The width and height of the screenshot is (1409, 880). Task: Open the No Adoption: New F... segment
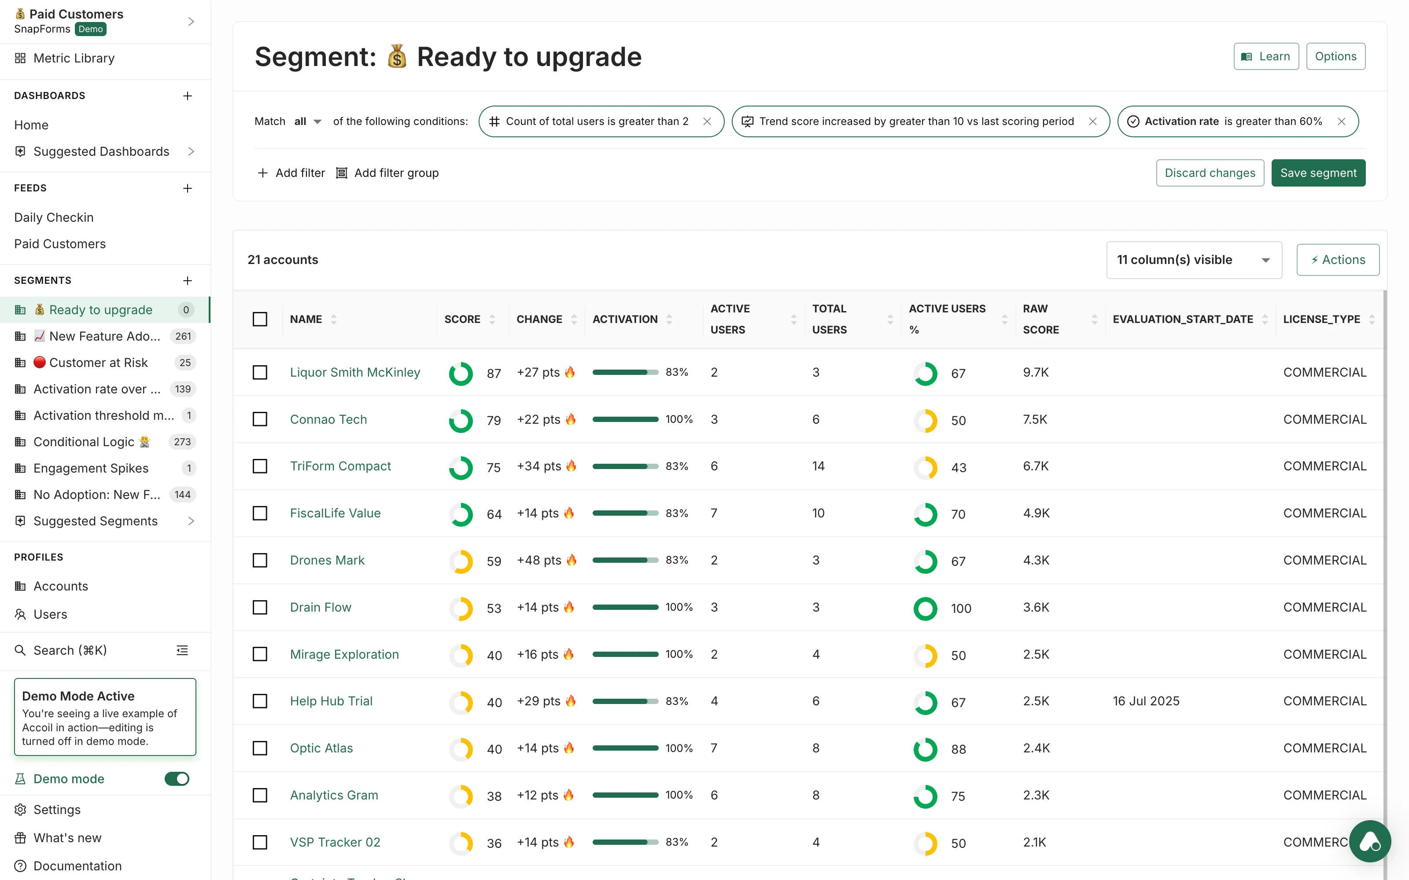coord(105,495)
